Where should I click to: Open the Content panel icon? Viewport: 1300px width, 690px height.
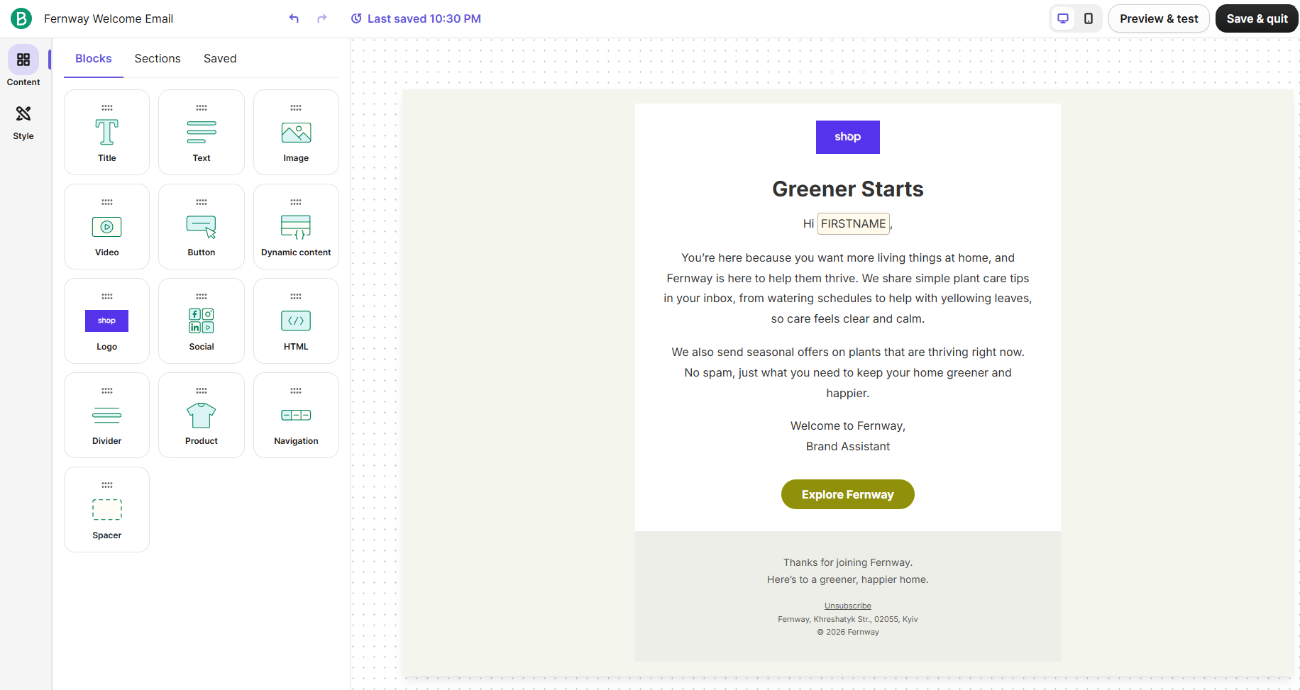pos(23,60)
